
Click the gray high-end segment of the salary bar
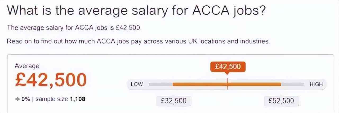coord(293,84)
